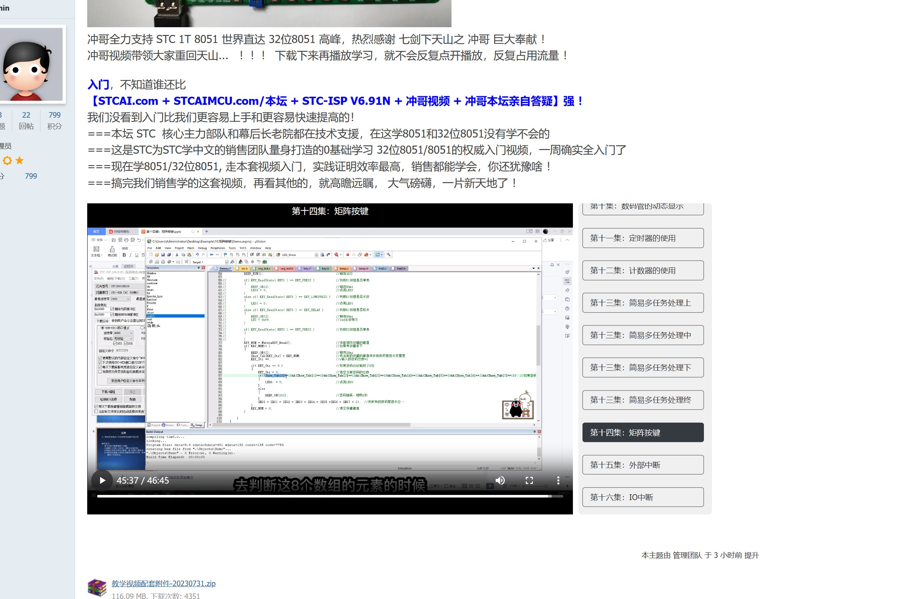Open the video's three-dot more options menu
Screen dimensions: 921x599
pos(558,480)
